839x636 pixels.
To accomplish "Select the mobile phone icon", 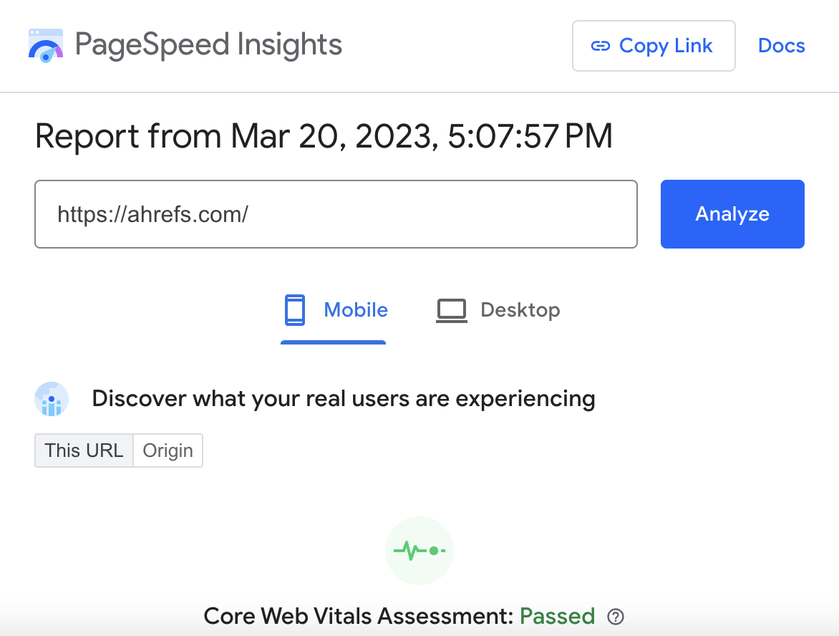I will [x=295, y=309].
